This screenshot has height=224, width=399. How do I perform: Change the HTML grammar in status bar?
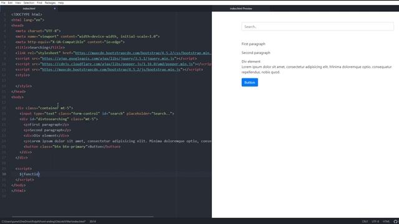[x=386, y=222]
